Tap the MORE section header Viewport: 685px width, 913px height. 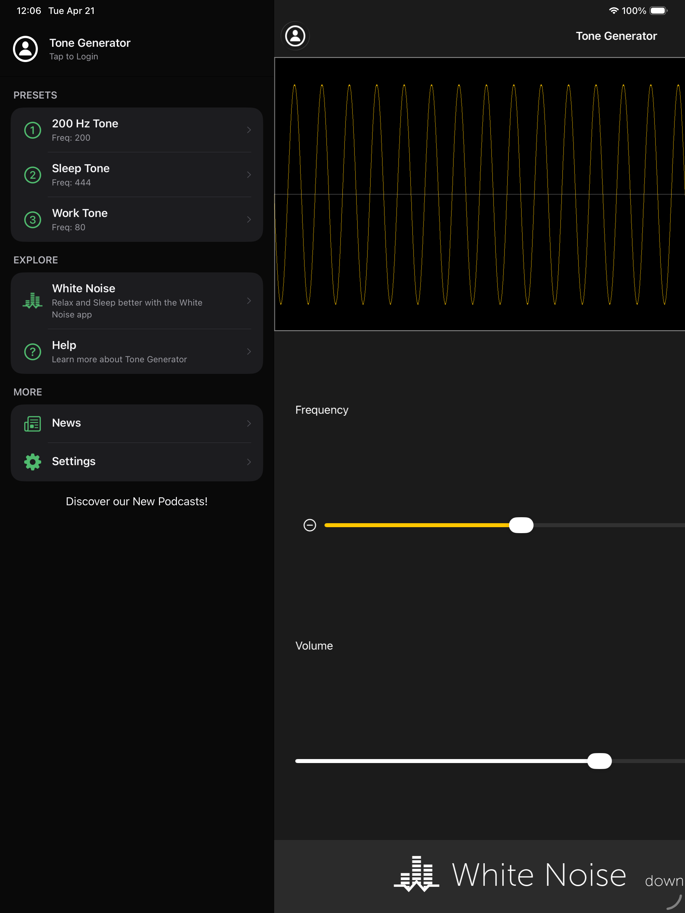(28, 392)
